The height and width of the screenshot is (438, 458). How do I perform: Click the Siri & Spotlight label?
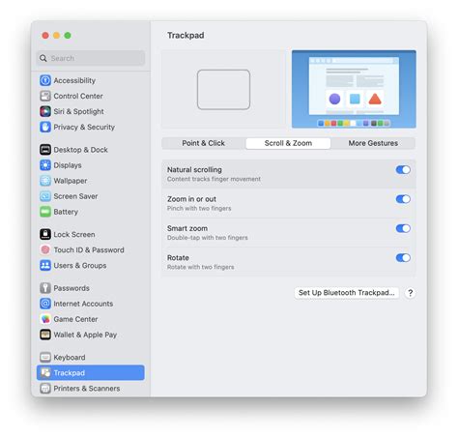coord(78,111)
